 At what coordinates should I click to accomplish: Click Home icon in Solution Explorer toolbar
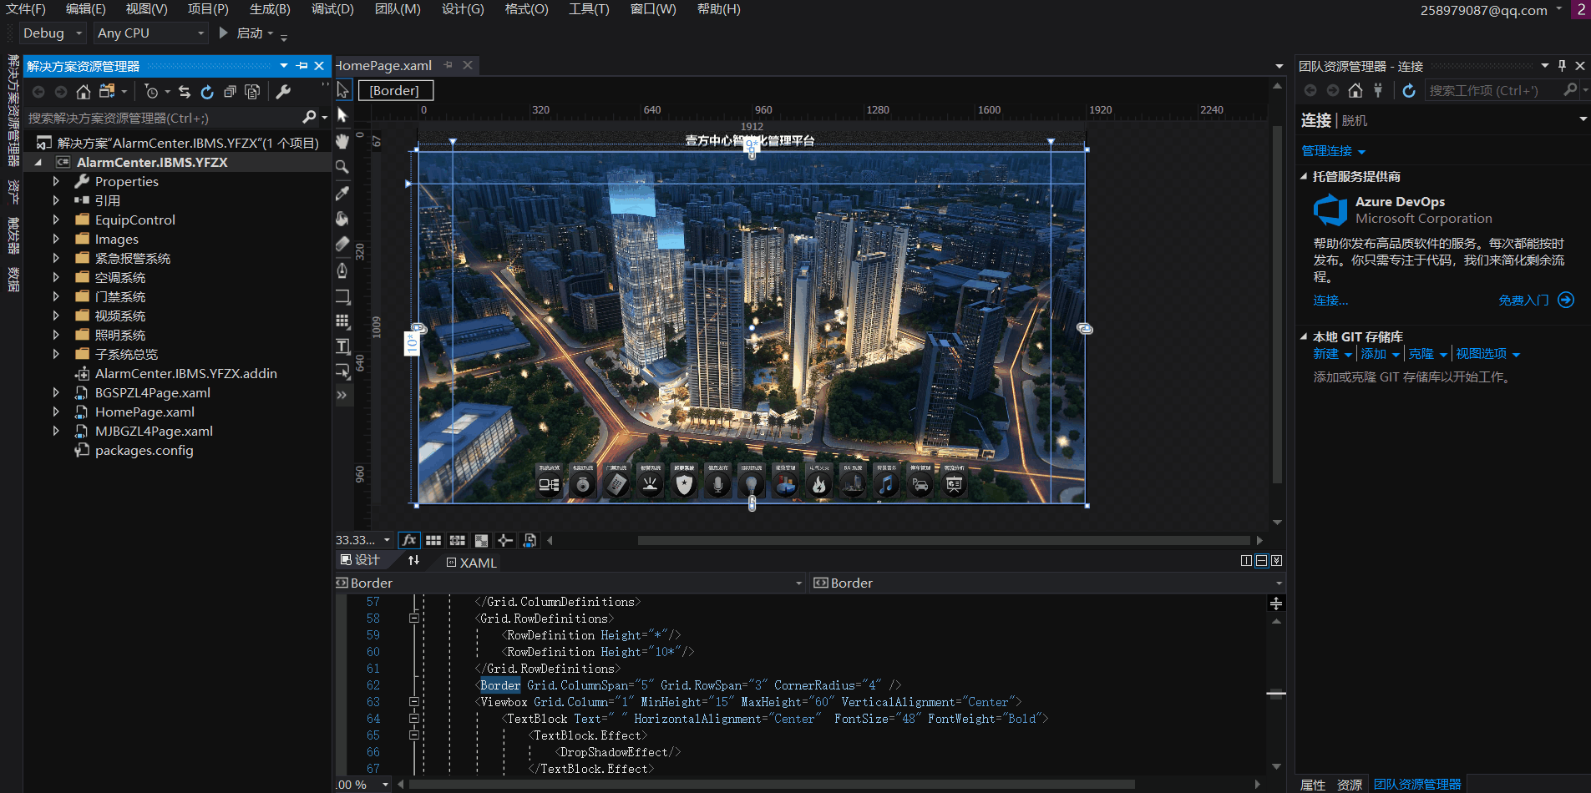pyautogui.click(x=83, y=92)
